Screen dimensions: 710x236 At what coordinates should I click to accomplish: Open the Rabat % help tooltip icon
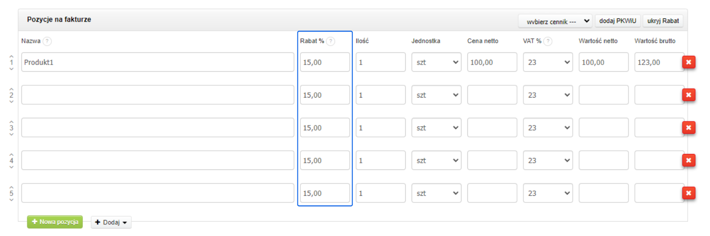(331, 41)
